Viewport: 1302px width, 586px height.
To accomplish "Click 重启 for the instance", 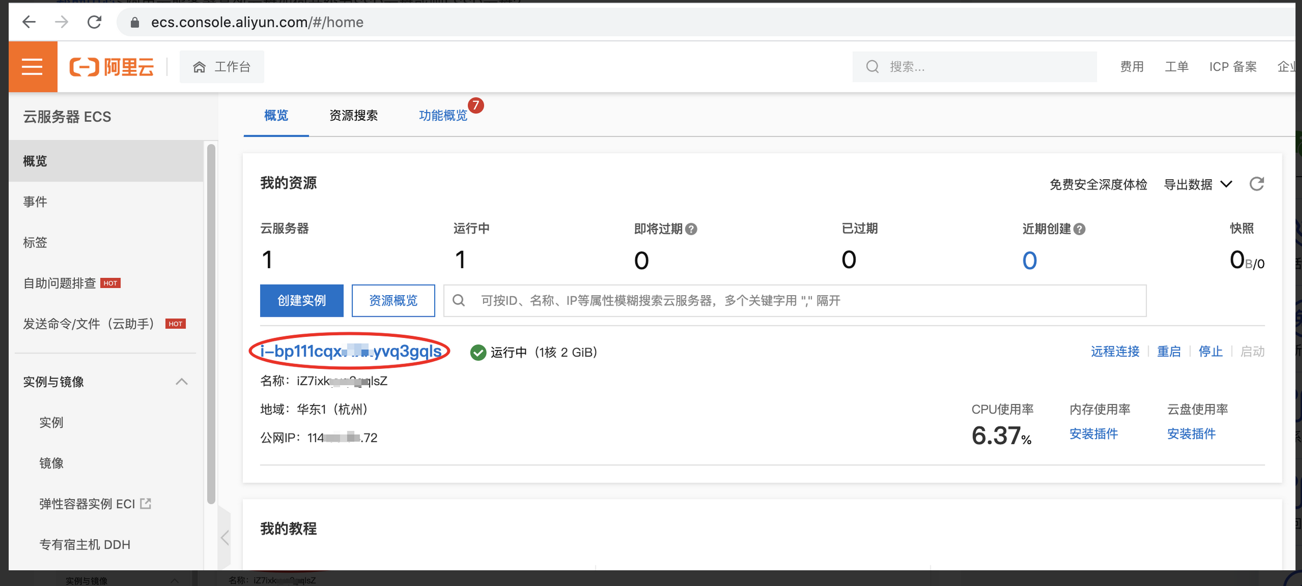I will click(1169, 351).
